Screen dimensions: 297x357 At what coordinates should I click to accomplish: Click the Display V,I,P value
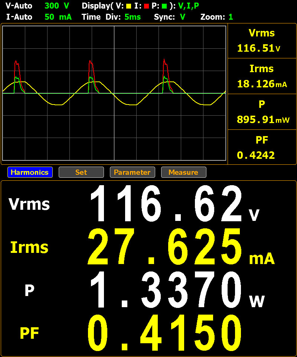(x=189, y=6)
